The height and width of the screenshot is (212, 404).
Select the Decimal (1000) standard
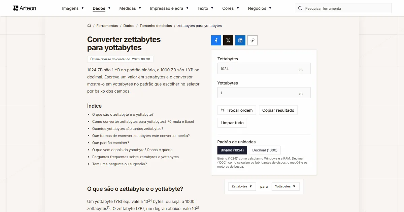click(x=265, y=150)
